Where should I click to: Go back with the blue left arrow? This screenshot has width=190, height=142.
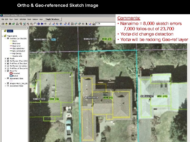click(42, 24)
